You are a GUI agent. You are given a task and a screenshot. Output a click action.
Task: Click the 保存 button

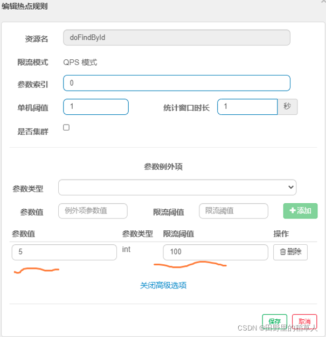(x=274, y=321)
